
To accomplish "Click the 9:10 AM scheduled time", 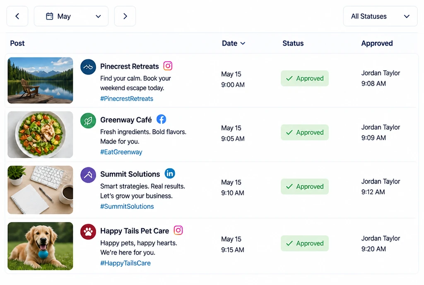I will [233, 193].
